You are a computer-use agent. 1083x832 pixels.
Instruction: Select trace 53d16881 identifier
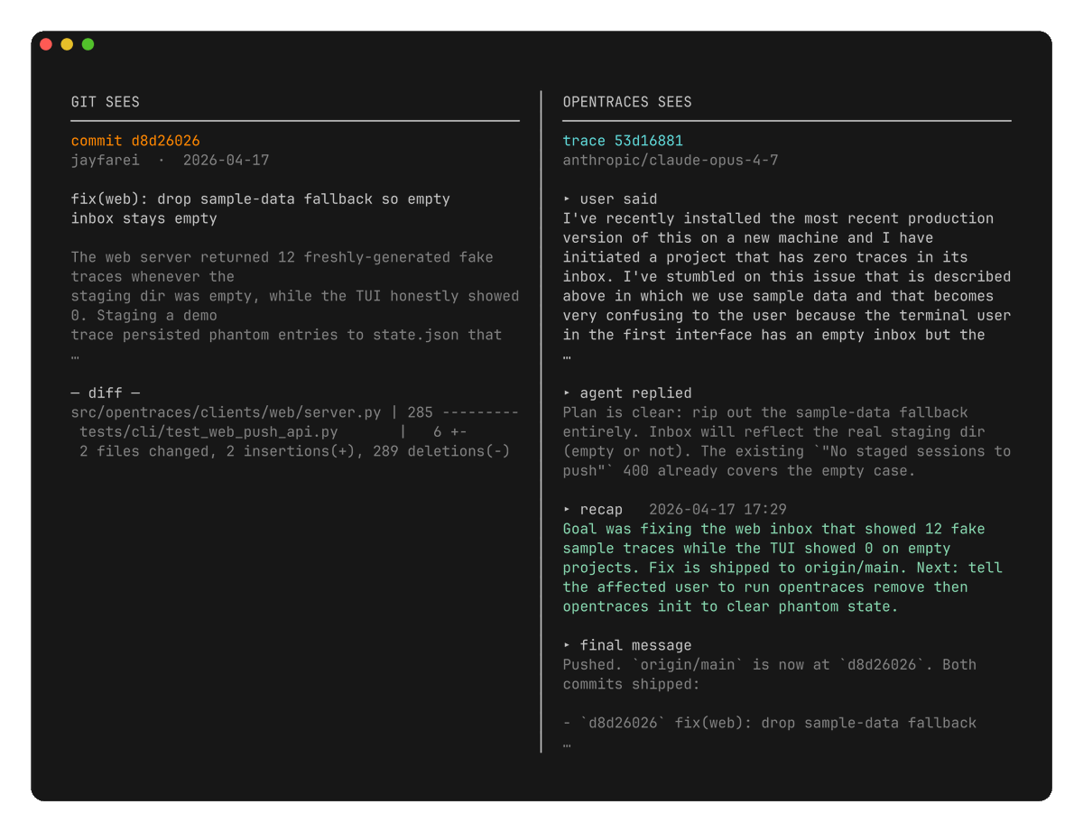pos(623,141)
